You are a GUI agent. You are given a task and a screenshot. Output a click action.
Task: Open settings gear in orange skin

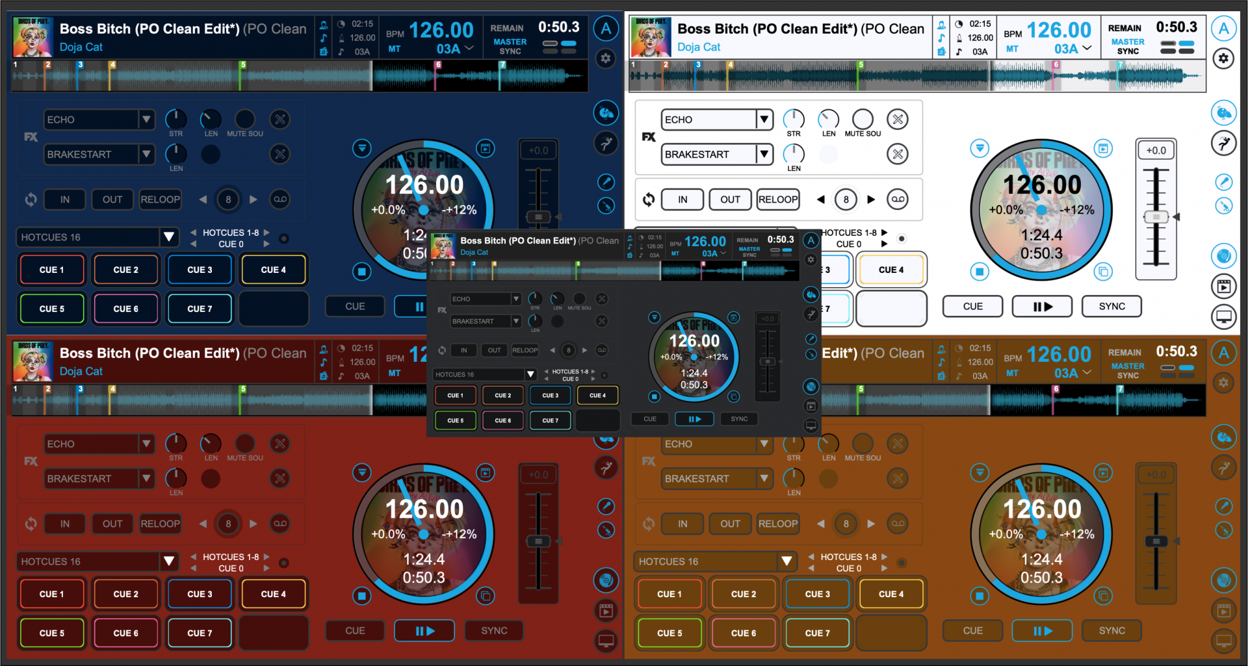[1223, 383]
